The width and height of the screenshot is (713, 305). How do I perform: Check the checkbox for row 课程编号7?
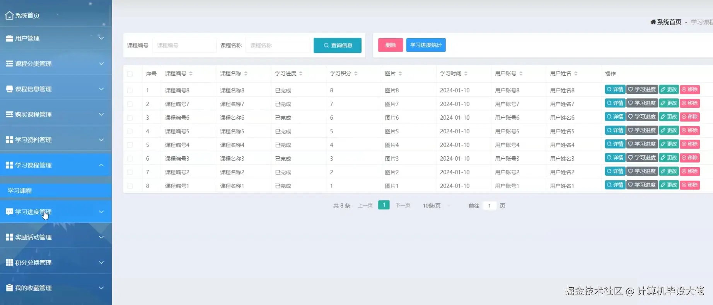pos(130,104)
